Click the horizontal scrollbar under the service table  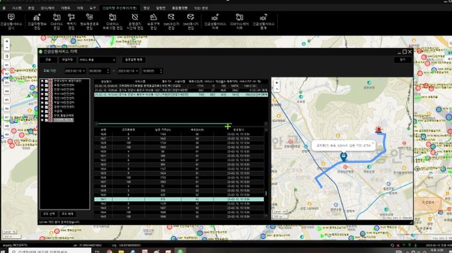(x=164, y=124)
